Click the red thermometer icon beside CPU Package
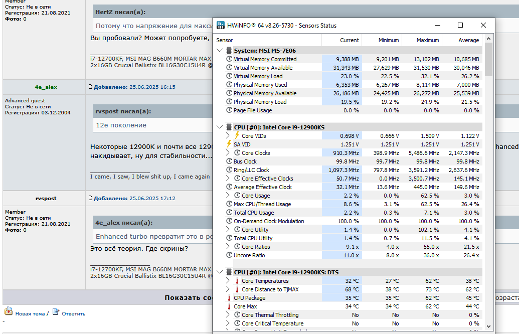 click(229, 298)
